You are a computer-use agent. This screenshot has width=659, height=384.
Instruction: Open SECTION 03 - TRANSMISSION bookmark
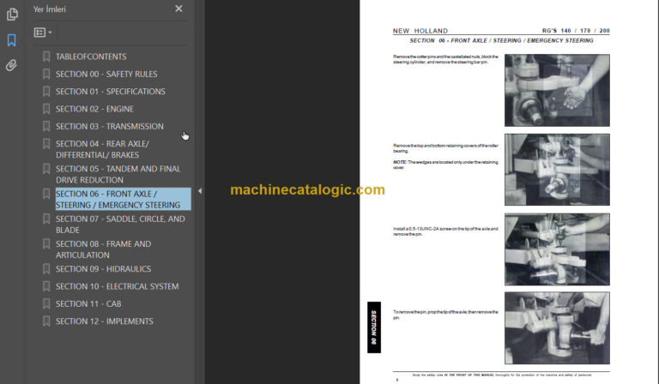point(110,126)
